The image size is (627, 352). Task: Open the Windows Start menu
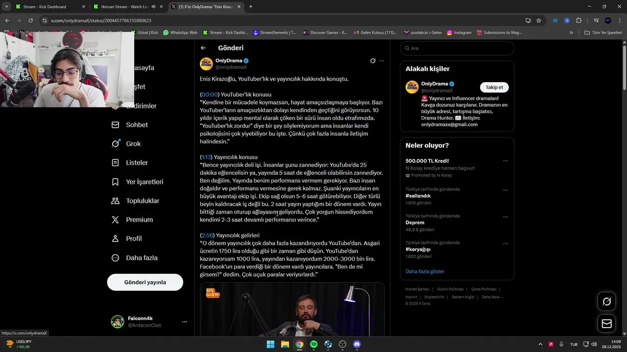[x=270, y=344]
